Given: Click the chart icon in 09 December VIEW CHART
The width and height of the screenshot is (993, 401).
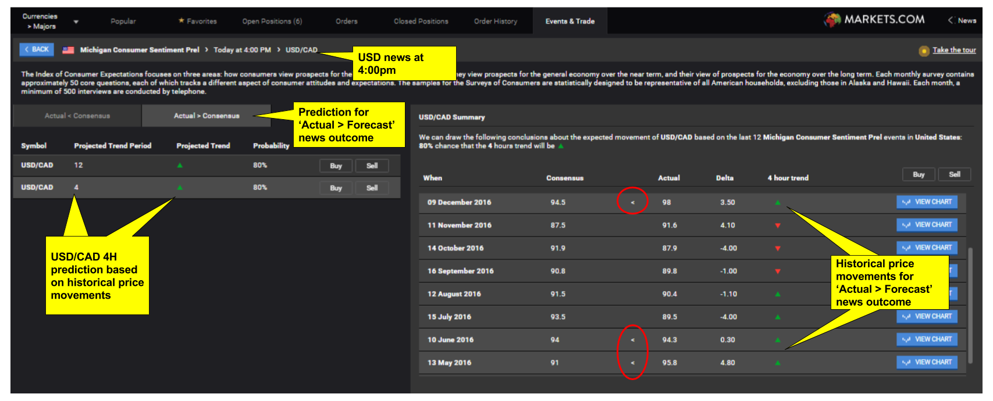Looking at the screenshot, I should (906, 202).
